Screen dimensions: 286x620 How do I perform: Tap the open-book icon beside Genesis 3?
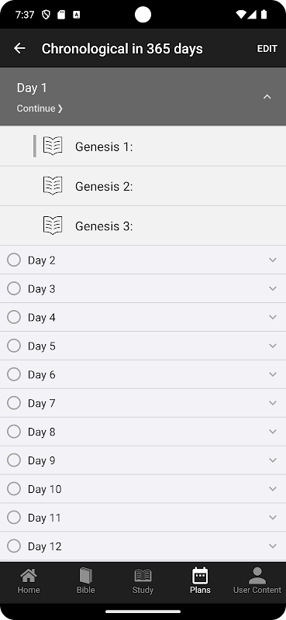(53, 226)
